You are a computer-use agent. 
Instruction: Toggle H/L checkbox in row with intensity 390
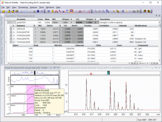pos(61,36)
